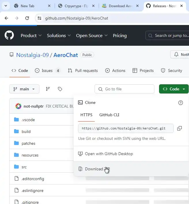This screenshot has width=189, height=204.
Task: Reload the current page
Action: coord(27,18)
